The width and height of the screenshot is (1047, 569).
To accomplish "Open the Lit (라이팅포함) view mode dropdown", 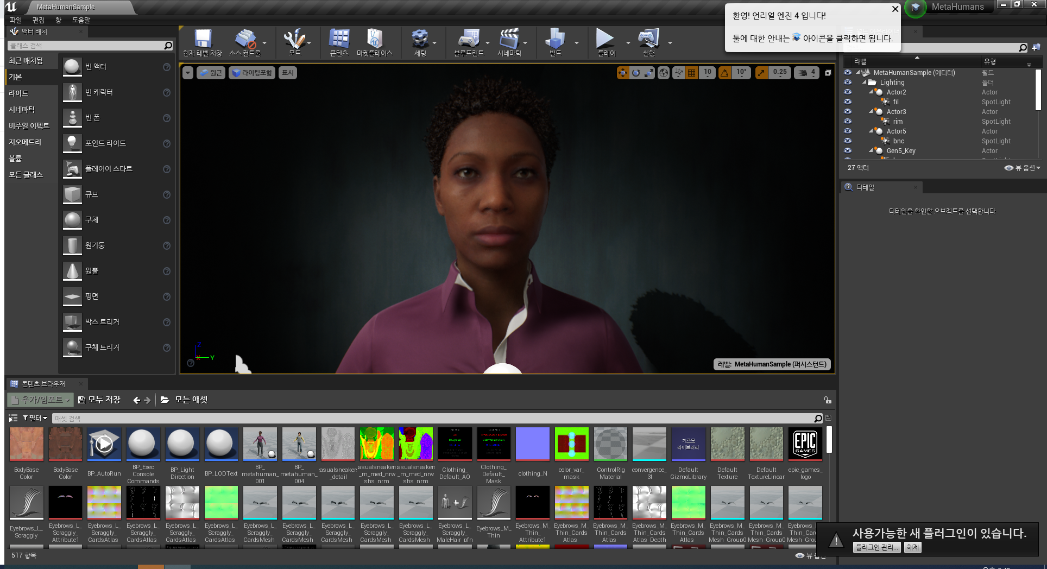I will click(252, 73).
